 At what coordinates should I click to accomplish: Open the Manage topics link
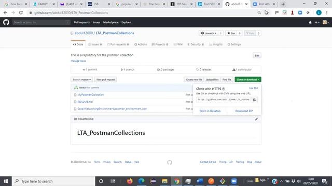78,61
